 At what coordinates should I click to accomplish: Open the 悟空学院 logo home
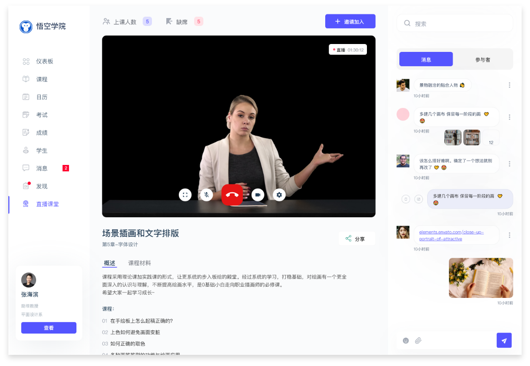43,26
